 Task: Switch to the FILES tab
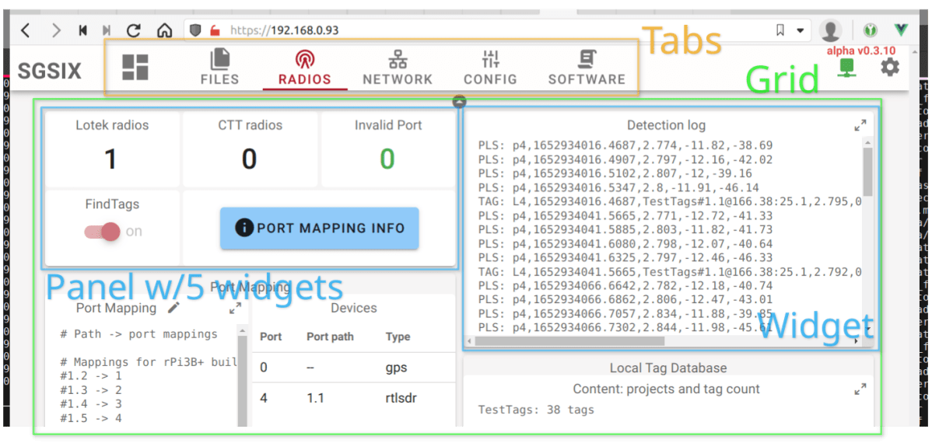[220, 67]
